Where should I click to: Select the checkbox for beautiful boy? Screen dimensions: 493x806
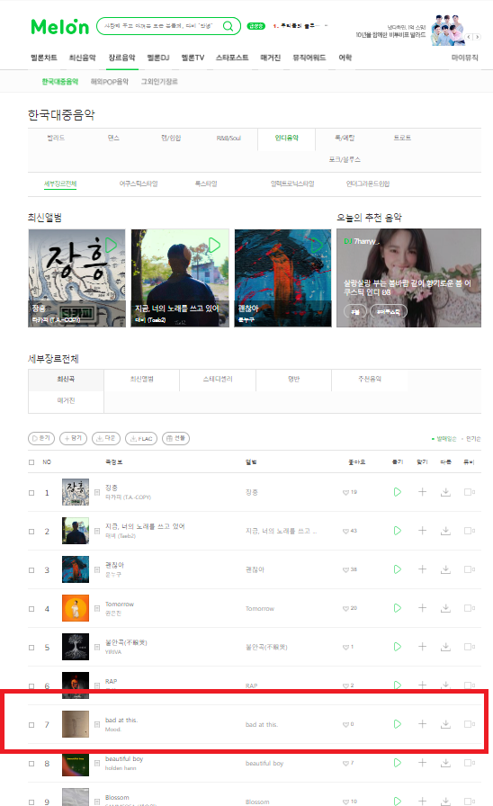pos(31,764)
